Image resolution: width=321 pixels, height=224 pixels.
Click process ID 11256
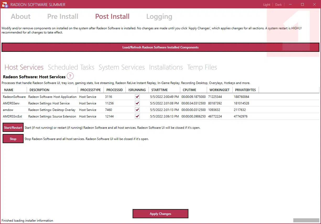tap(109, 103)
